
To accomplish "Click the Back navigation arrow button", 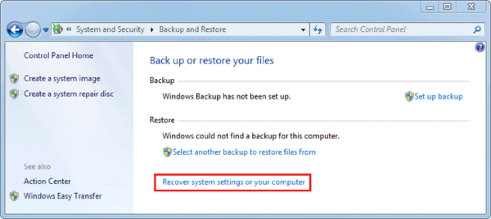I will (x=15, y=30).
